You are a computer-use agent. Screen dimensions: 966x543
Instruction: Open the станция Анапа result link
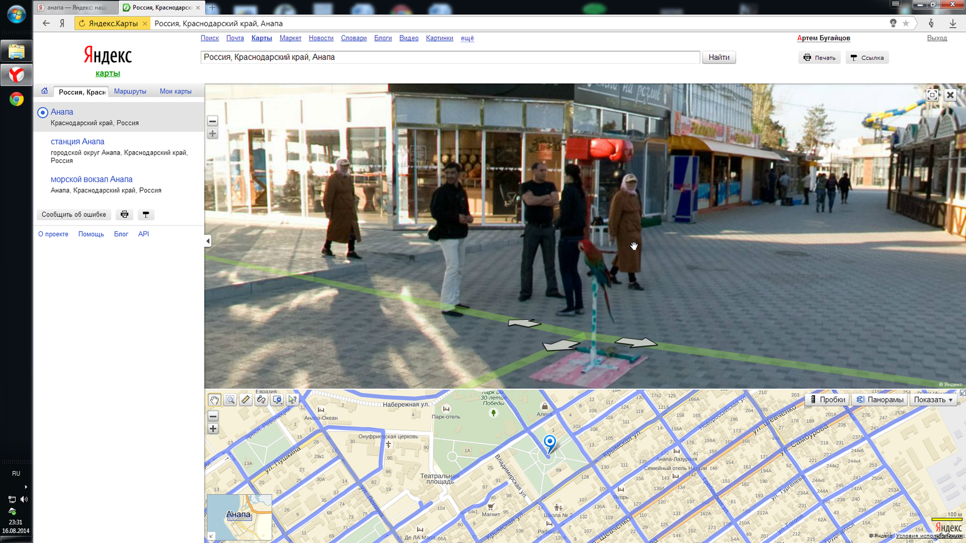[77, 141]
